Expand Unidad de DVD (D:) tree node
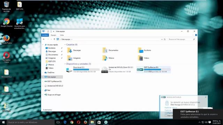 [43, 86]
